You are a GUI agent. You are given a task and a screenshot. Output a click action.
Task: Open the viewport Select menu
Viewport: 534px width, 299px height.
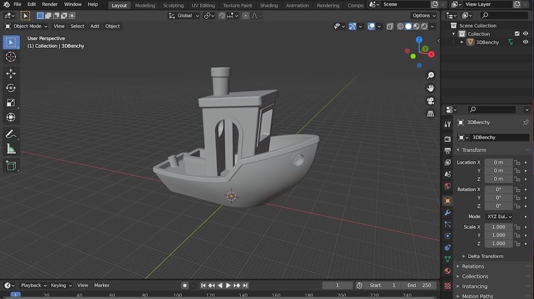(77, 26)
